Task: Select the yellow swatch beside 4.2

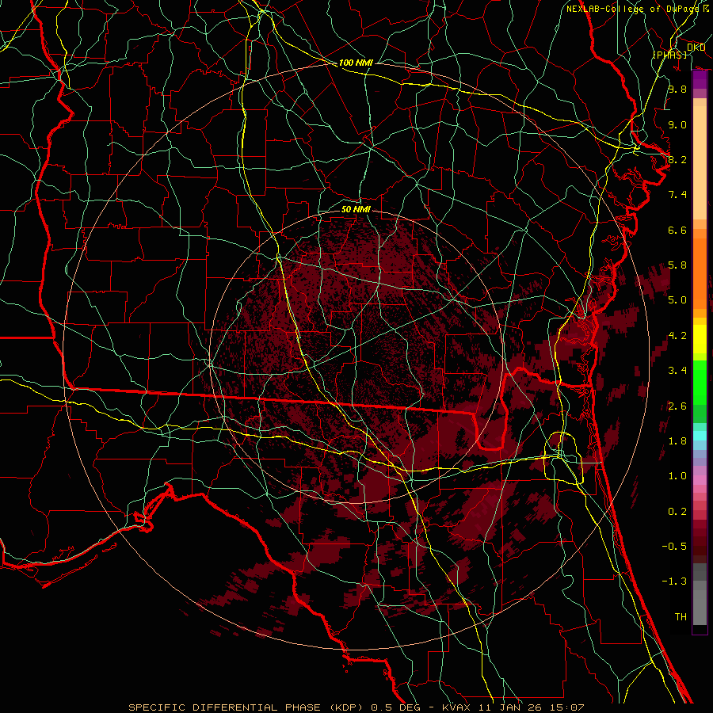Action: (x=700, y=336)
